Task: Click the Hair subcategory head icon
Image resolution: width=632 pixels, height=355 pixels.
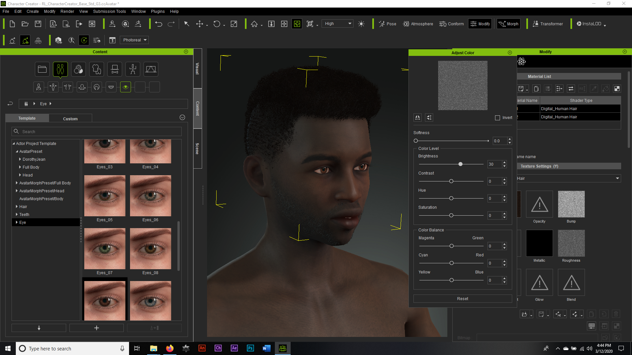Action: (96, 87)
